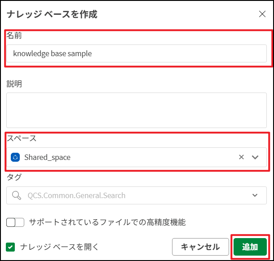Open the Shared_space combo box
This screenshot has height=261, width=274.
pyautogui.click(x=137, y=157)
